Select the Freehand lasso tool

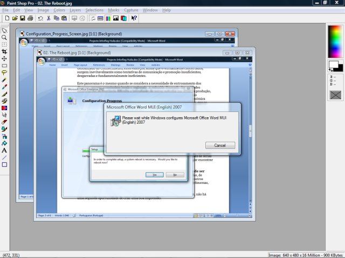pyautogui.click(x=4, y=73)
